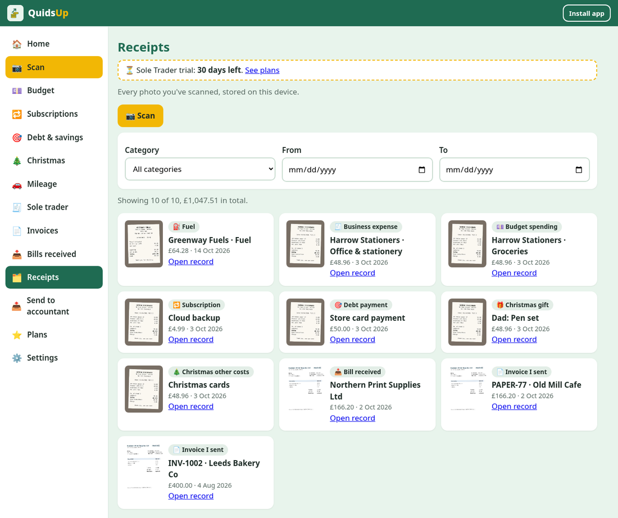Go to Home in the sidebar
This screenshot has width=618, height=518.
pyautogui.click(x=54, y=44)
